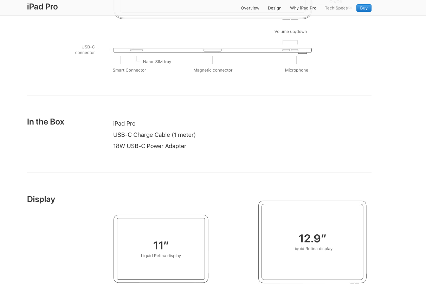Open the Why iPad Pro page

coord(303,8)
